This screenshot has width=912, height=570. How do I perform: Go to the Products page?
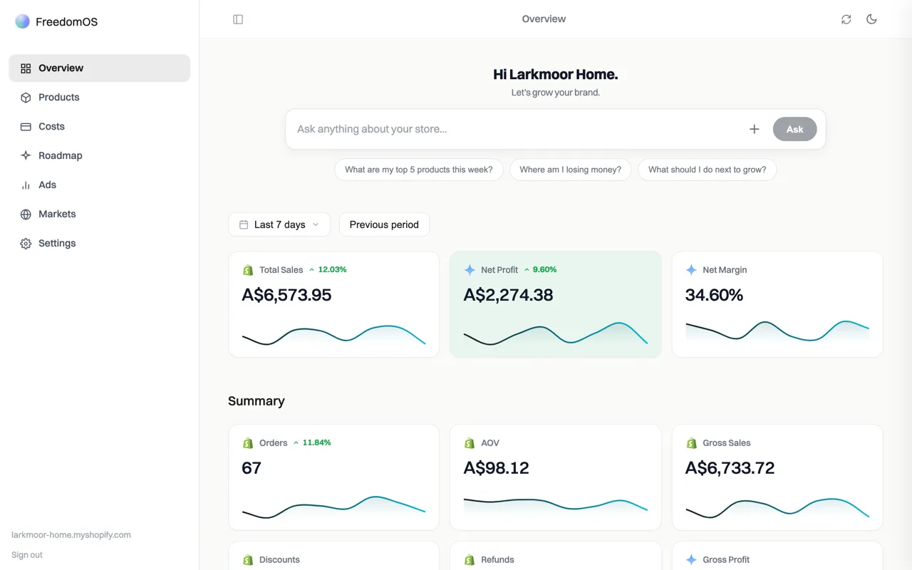tap(100, 98)
